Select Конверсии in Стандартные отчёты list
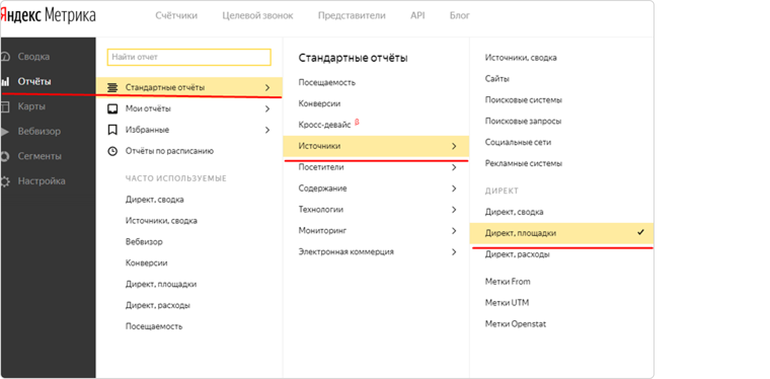 tap(319, 104)
